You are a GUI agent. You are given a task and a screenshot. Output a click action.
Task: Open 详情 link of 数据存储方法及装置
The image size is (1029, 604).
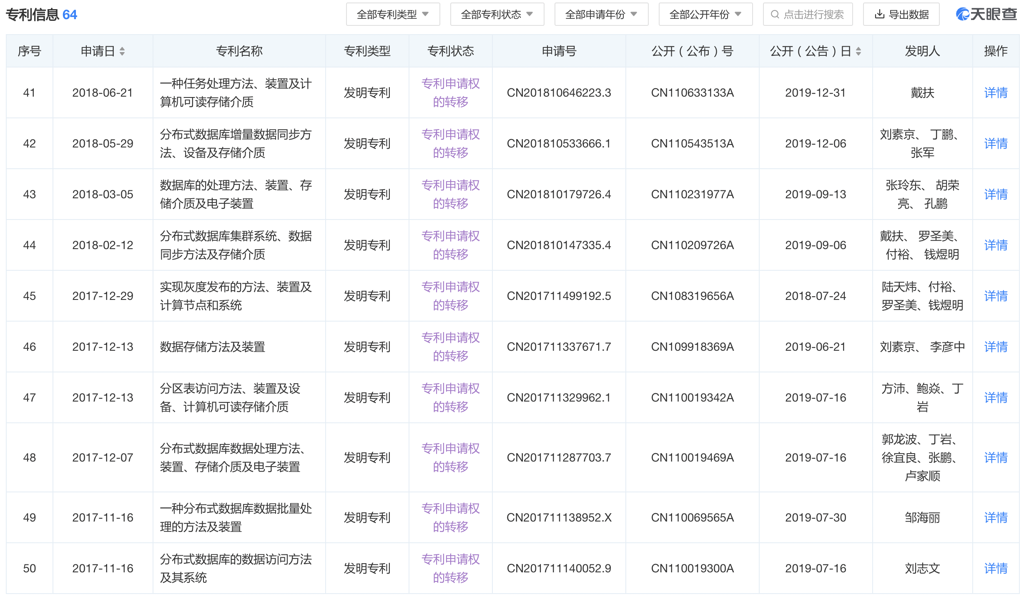coord(996,347)
